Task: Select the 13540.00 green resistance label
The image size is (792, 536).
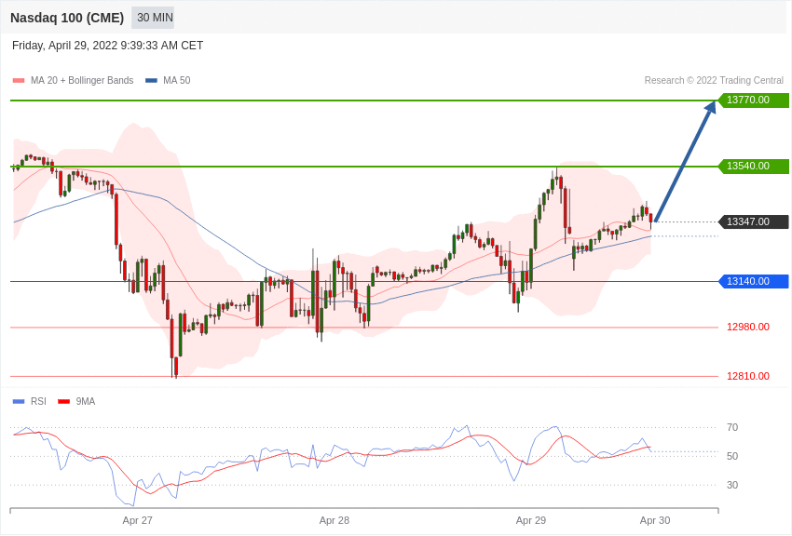Action: [x=753, y=166]
